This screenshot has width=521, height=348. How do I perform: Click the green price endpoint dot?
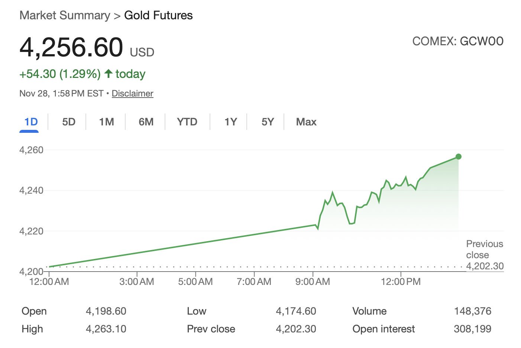coord(458,157)
